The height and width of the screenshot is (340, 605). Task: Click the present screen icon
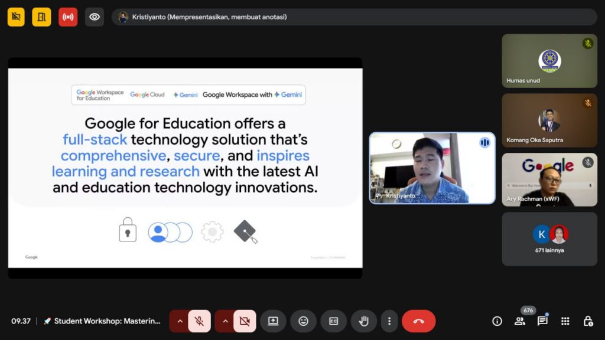(x=273, y=321)
